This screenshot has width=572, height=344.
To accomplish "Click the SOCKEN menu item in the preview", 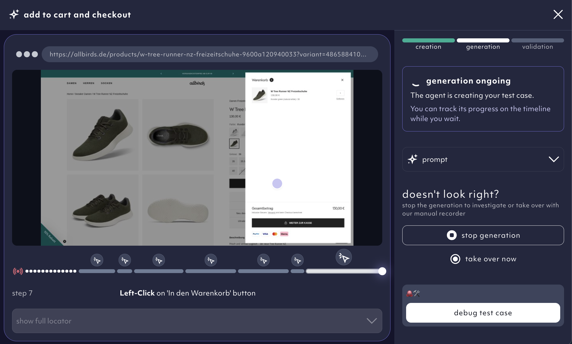I will pyautogui.click(x=106, y=83).
